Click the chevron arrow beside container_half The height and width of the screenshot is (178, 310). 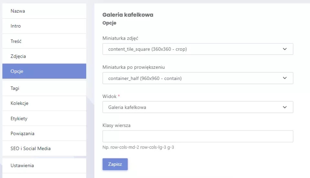tap(284, 78)
